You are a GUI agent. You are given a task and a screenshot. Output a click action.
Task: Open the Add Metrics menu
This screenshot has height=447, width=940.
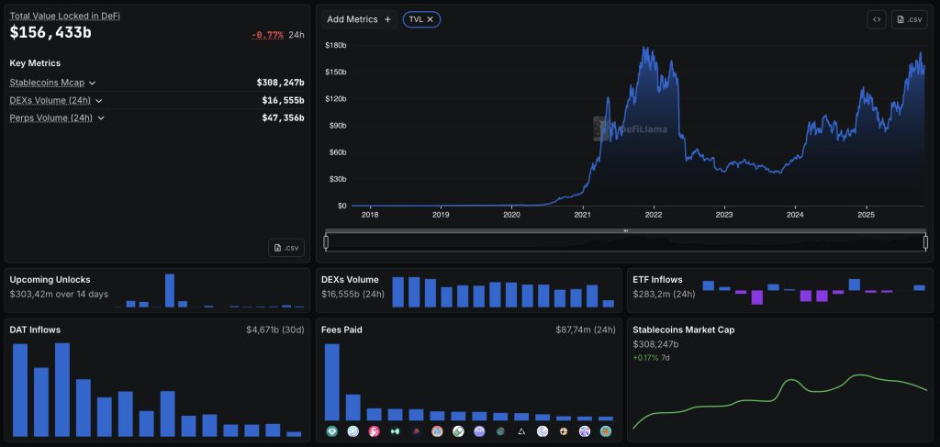click(359, 20)
